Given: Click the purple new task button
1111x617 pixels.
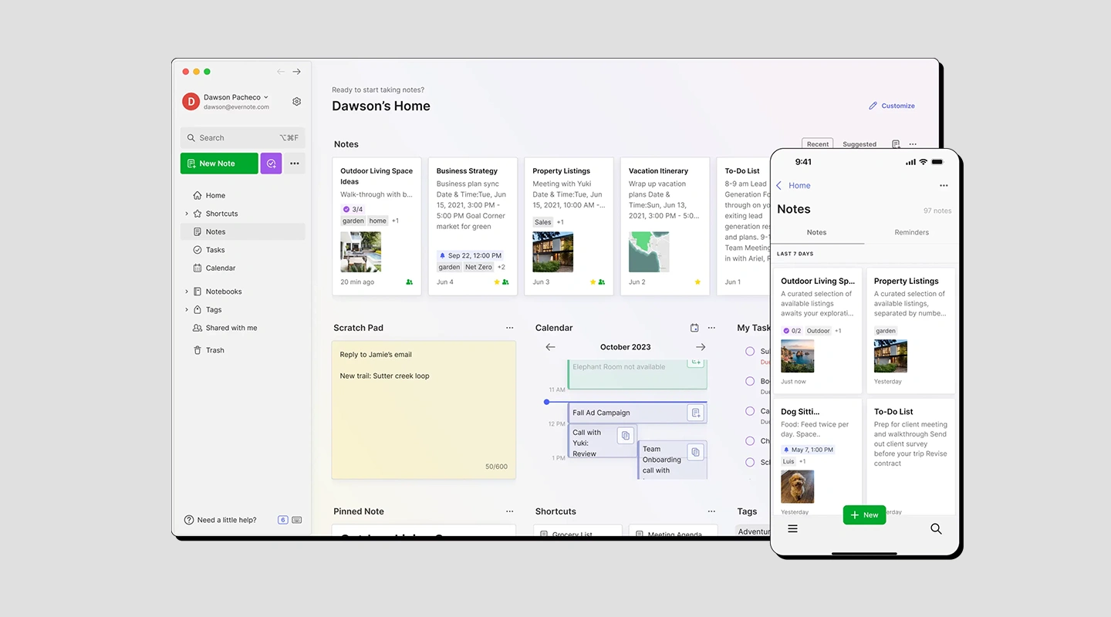Looking at the screenshot, I should [271, 164].
